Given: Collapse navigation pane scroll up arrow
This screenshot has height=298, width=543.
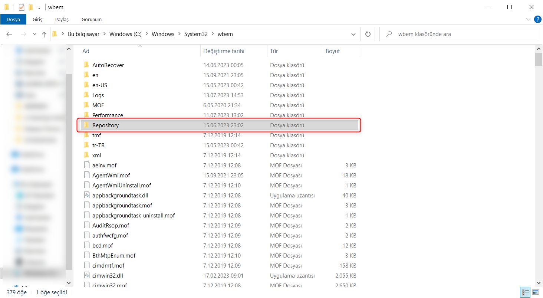Looking at the screenshot, I should (69, 49).
